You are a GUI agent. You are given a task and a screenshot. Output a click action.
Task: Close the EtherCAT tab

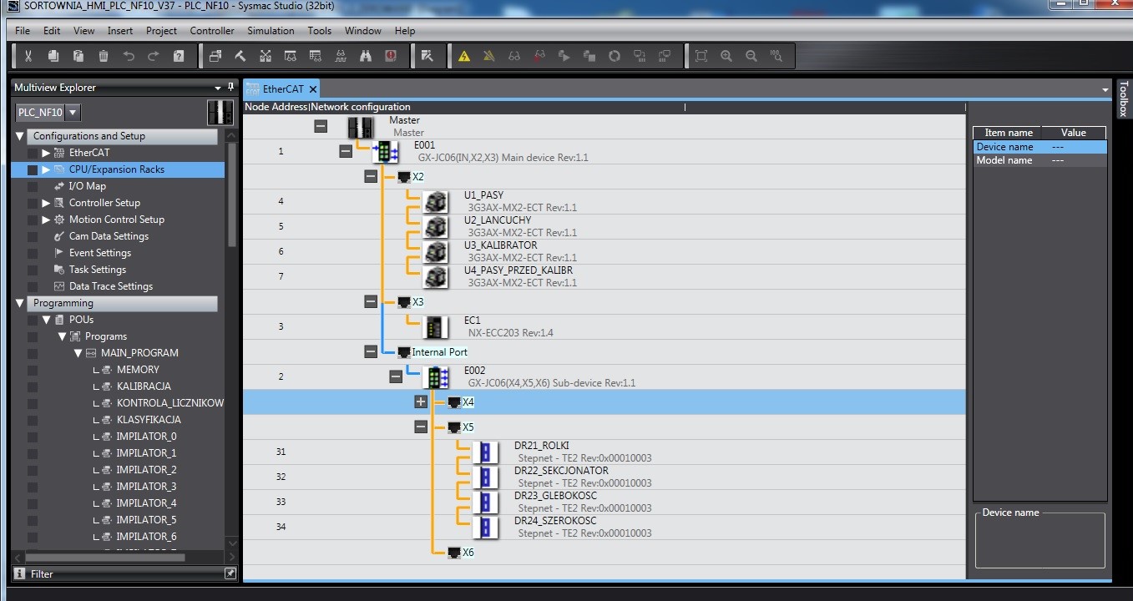click(x=313, y=89)
